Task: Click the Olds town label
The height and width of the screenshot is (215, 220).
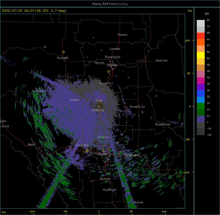Action: click(x=99, y=101)
